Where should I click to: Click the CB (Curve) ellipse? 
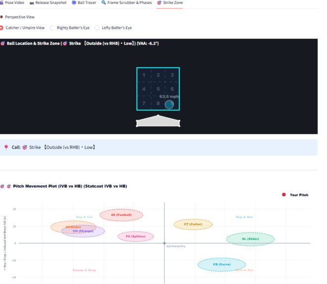tap(221, 264)
